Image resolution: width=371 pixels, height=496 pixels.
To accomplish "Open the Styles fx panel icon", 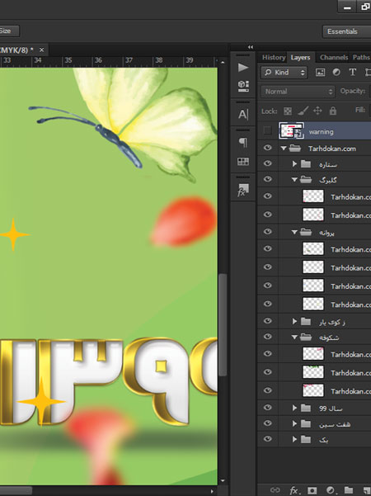I will pyautogui.click(x=242, y=190).
